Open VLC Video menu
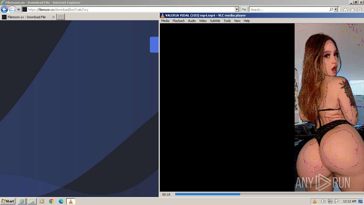Screen dimensions: 364x205 pyautogui.click(x=203, y=21)
